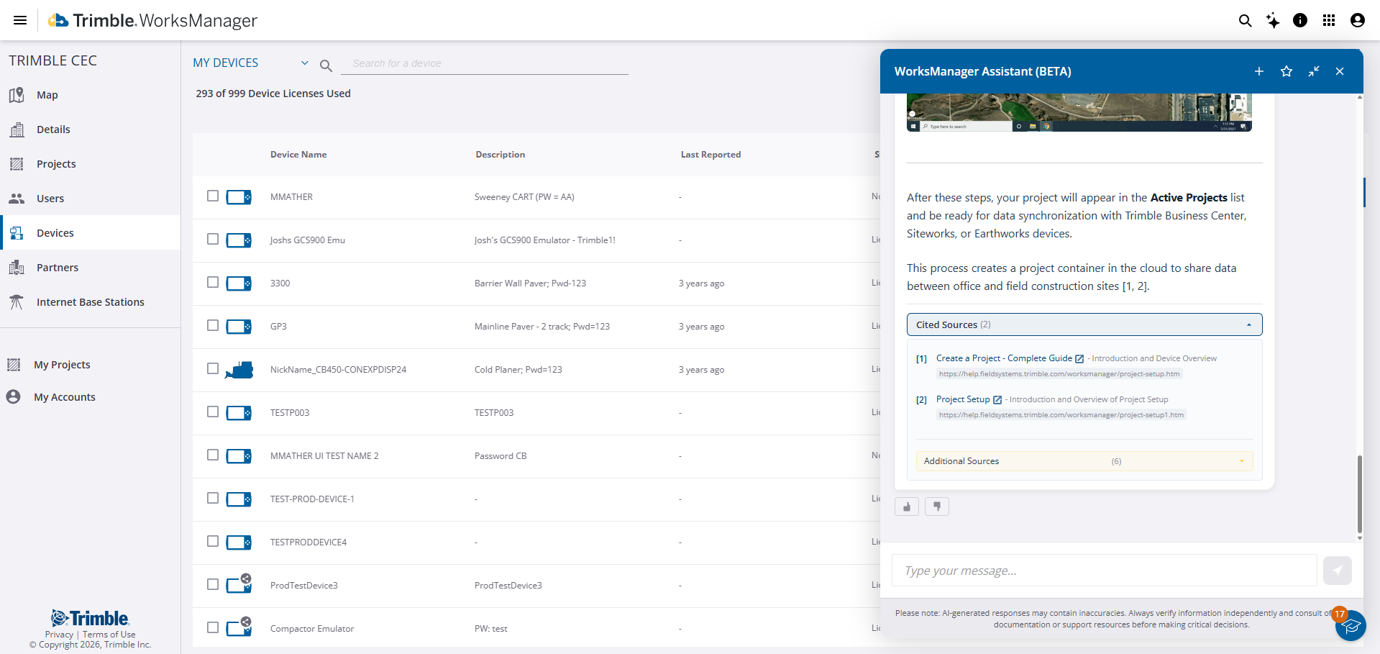This screenshot has height=654, width=1380.
Task: Click the Type your message input
Action: pyautogui.click(x=1105, y=571)
